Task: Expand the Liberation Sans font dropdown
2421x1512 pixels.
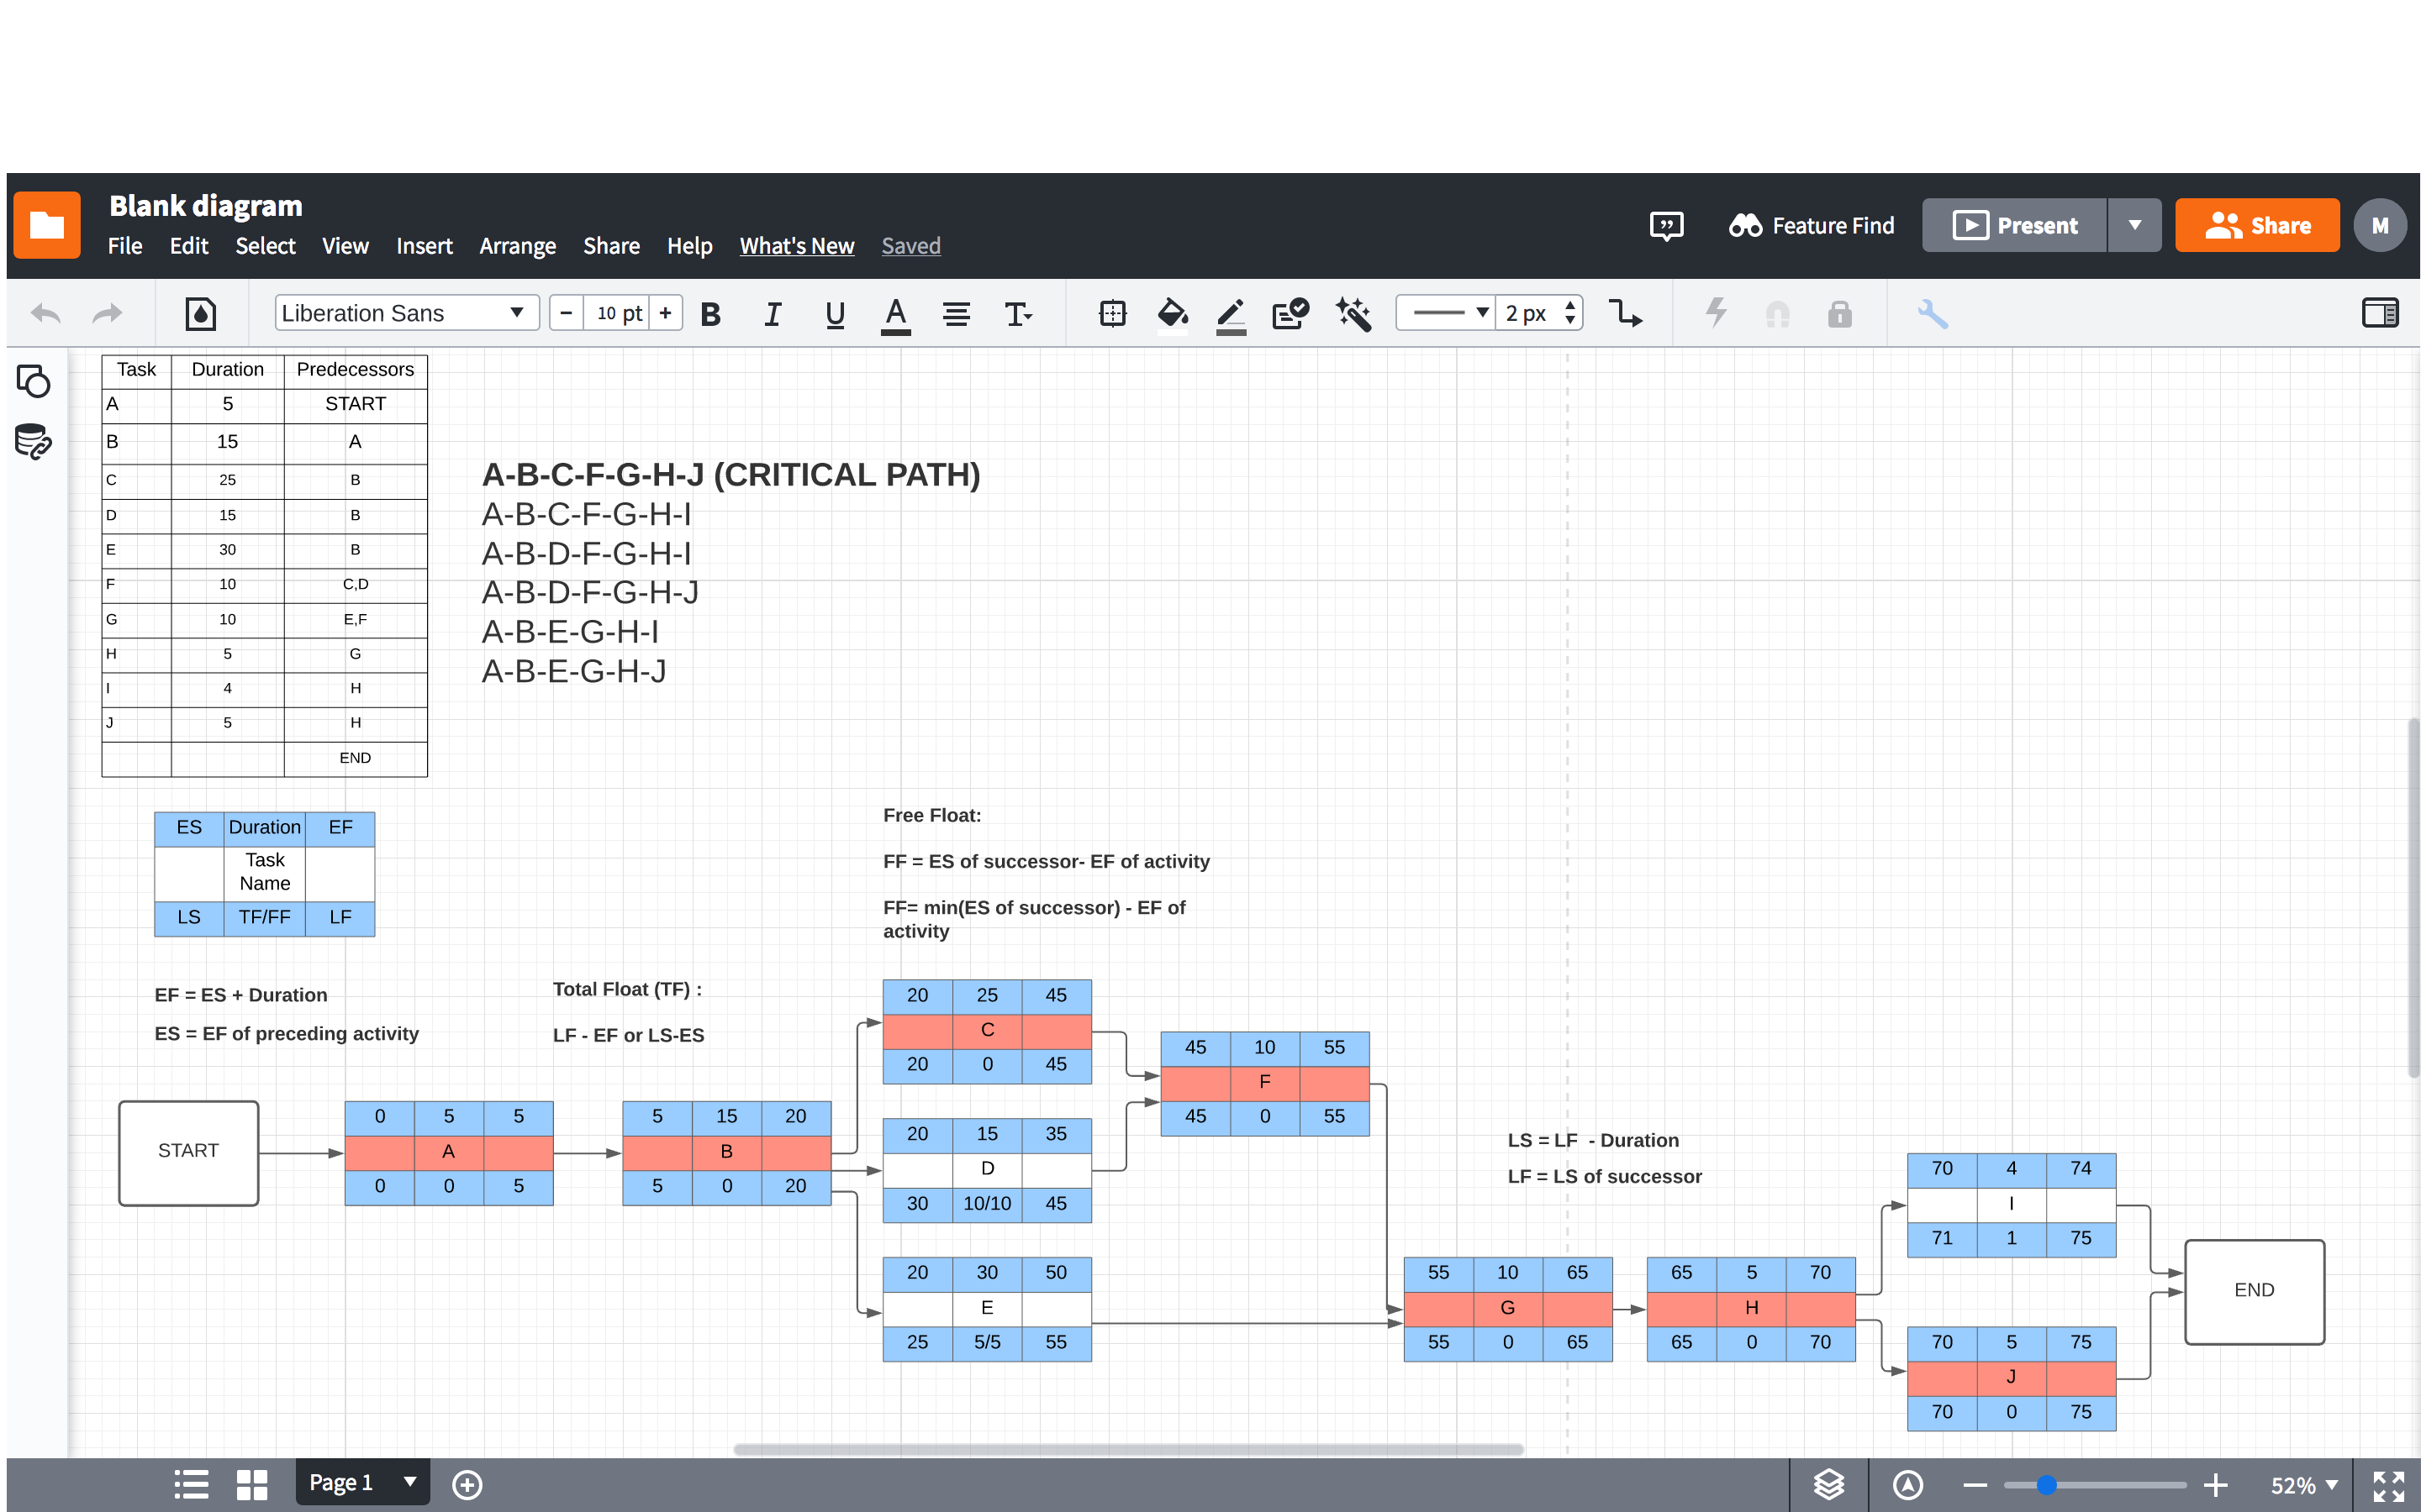Action: 517,313
